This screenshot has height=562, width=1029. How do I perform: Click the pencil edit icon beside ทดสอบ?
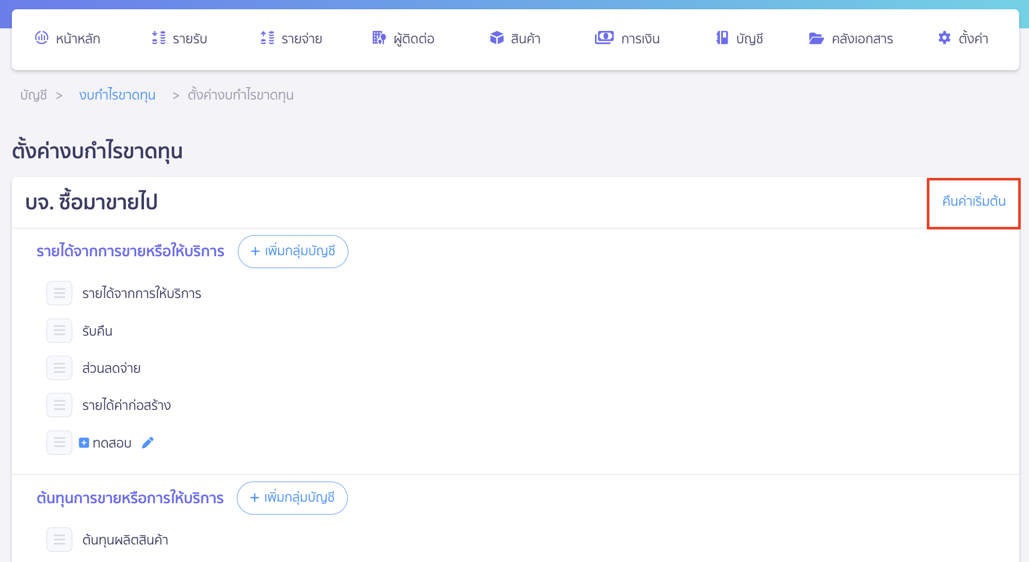148,443
